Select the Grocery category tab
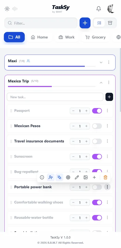The width and height of the screenshot is (121, 248). (x=95, y=37)
